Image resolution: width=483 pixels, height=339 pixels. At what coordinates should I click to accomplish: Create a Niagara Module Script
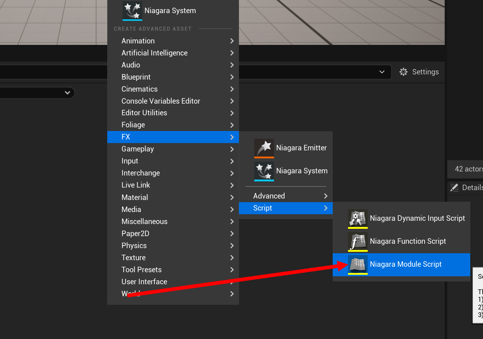pyautogui.click(x=401, y=264)
